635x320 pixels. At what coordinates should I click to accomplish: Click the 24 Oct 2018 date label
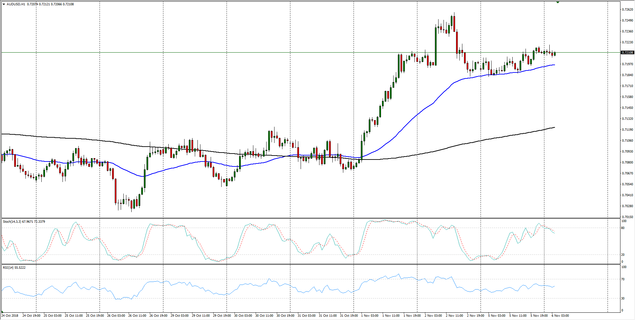point(10,315)
